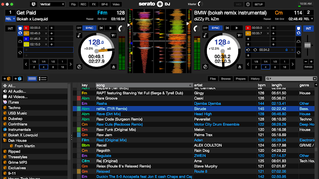The image size is (319, 179).
Task: Open the search field options dropdown
Action: click(269, 79)
